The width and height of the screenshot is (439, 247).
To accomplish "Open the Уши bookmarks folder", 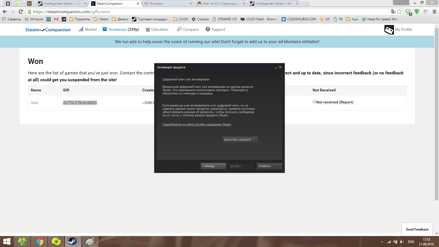I will pyautogui.click(x=352, y=19).
